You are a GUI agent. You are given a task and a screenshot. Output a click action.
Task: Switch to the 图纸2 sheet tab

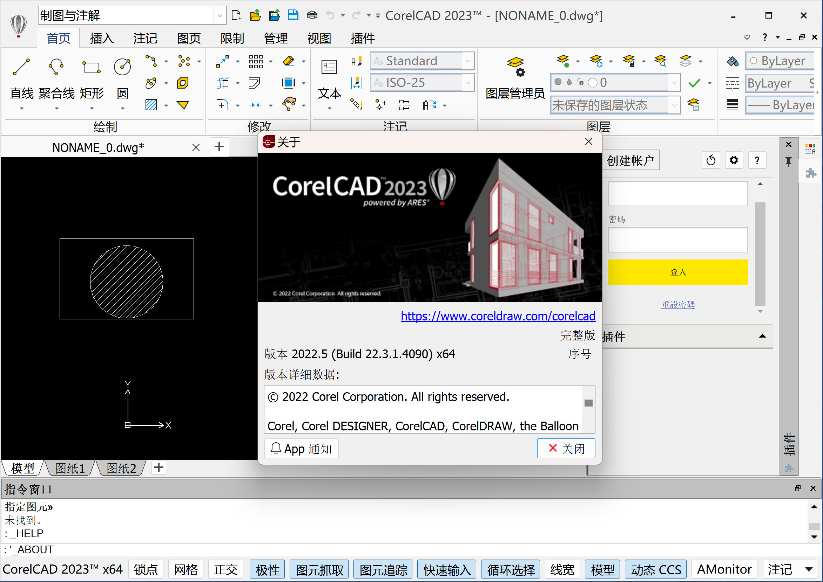[x=121, y=468]
